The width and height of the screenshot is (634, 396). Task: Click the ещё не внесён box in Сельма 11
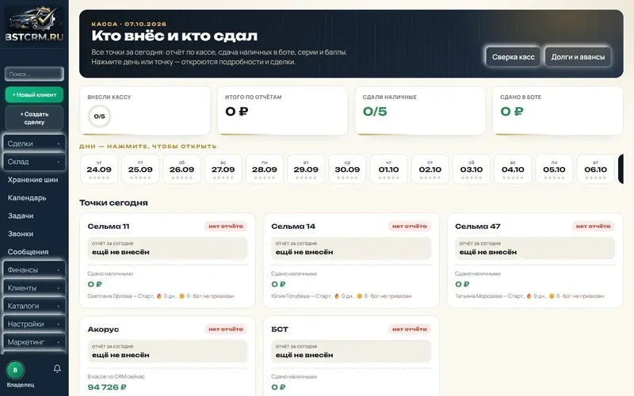[x=167, y=248]
